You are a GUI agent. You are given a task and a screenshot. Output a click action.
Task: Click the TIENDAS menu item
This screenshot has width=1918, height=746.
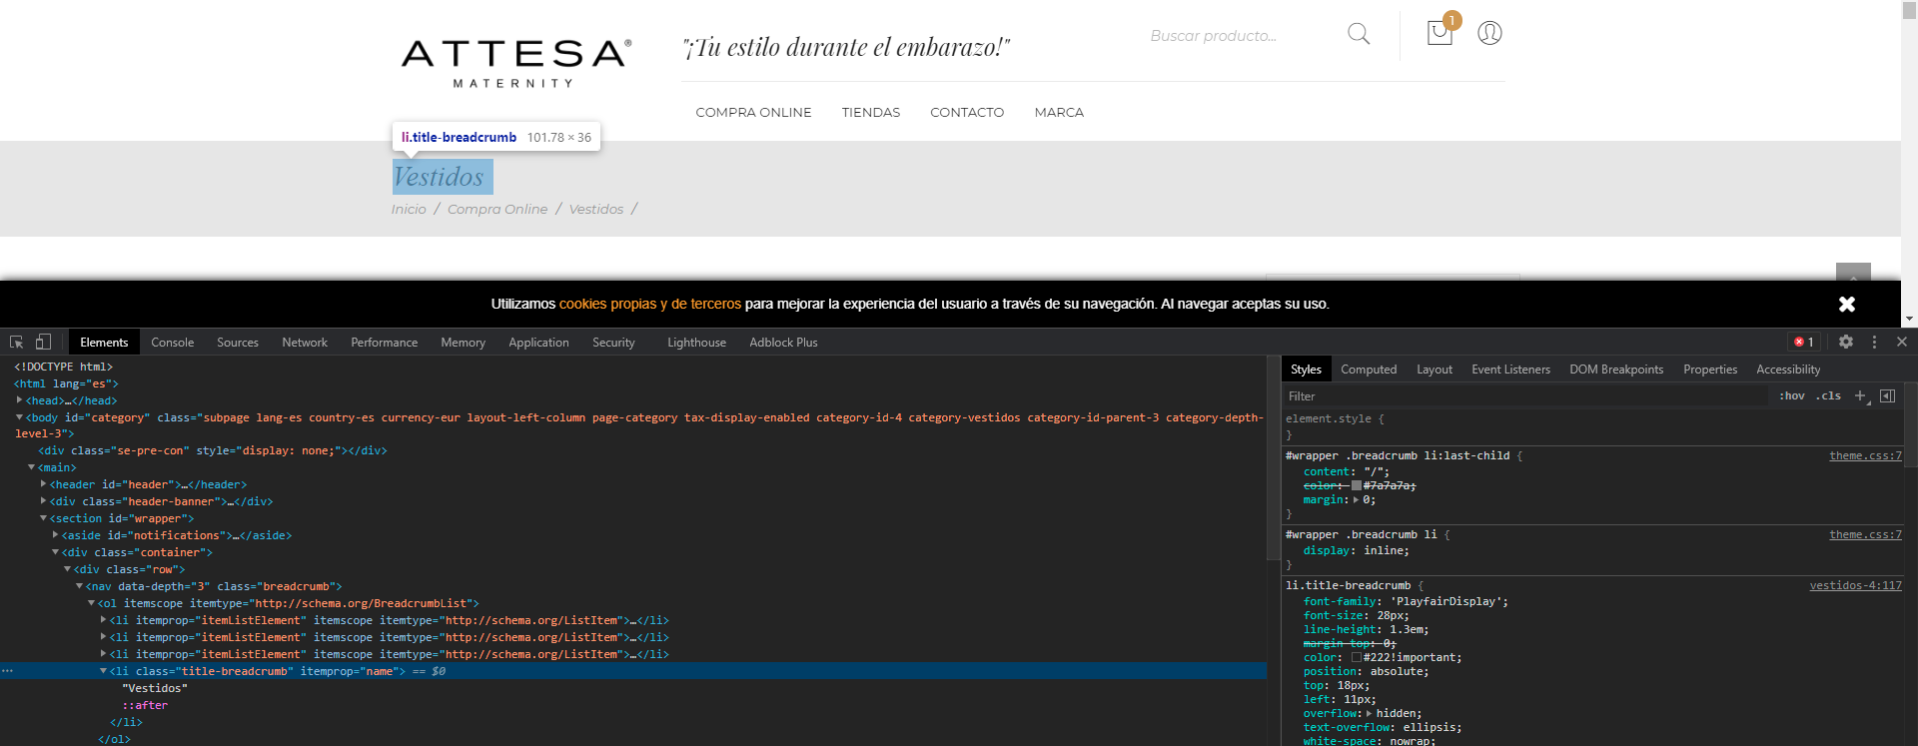coord(871,112)
